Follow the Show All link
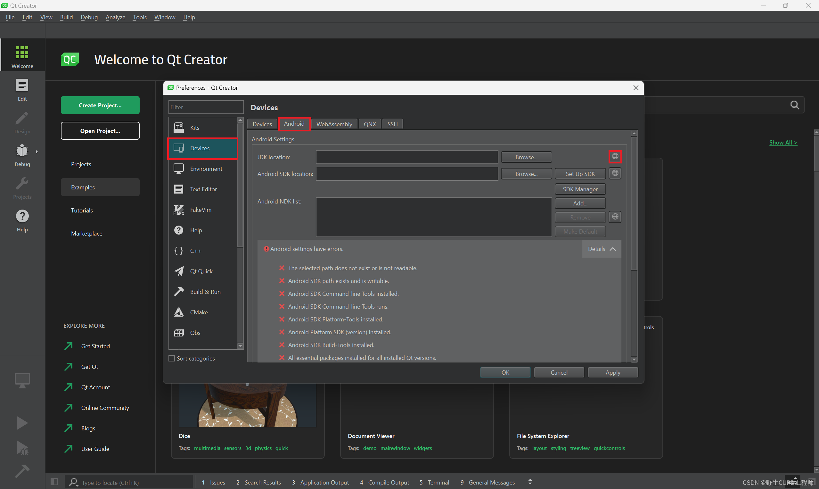The image size is (819, 489). 783,142
